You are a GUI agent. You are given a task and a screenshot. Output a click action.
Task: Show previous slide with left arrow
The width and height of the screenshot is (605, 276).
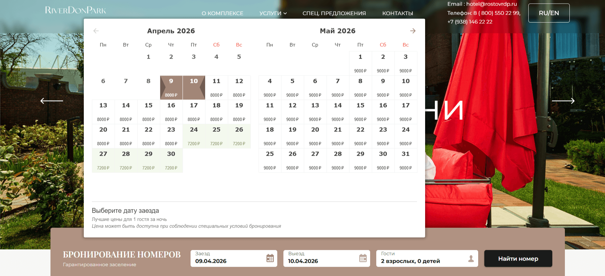(x=52, y=101)
